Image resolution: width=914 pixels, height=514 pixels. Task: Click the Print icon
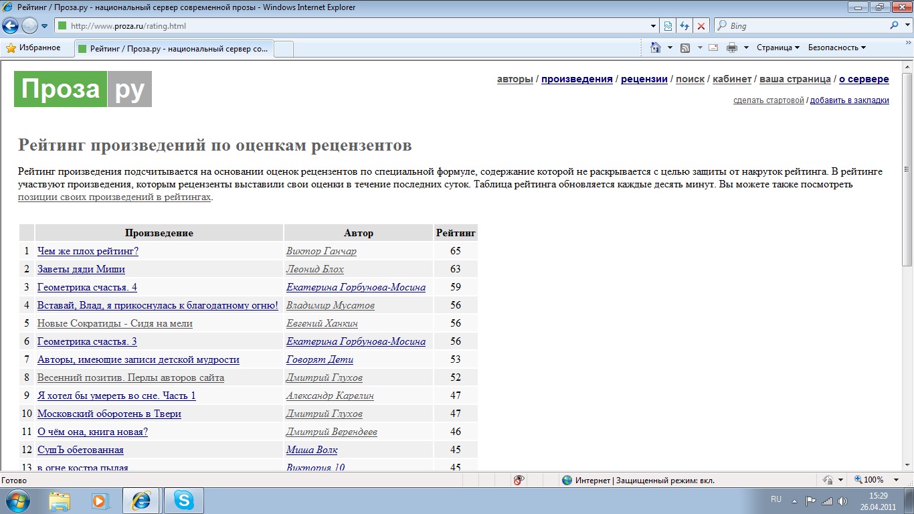tap(732, 48)
